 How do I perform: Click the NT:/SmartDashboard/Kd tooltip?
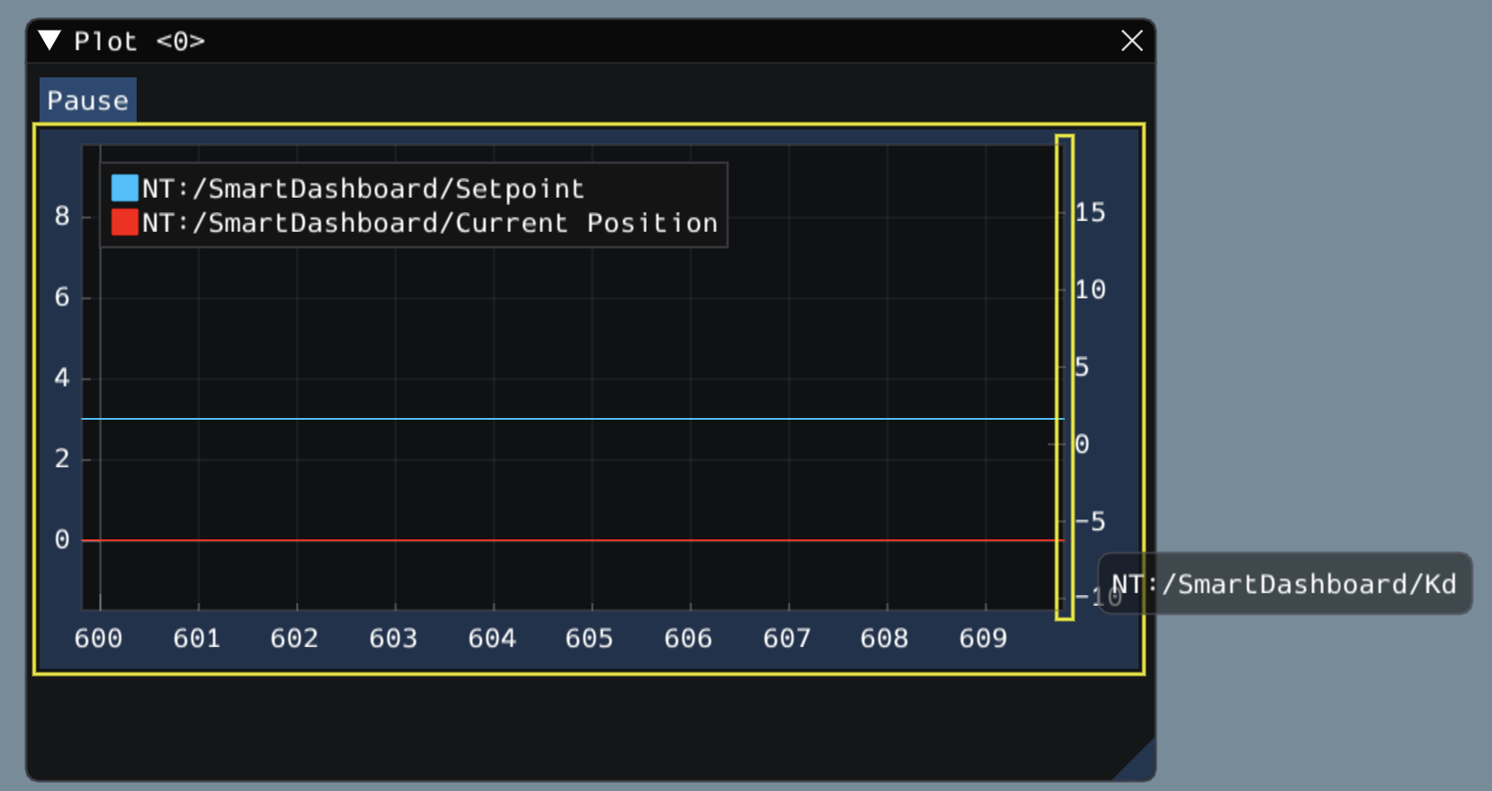(1284, 584)
